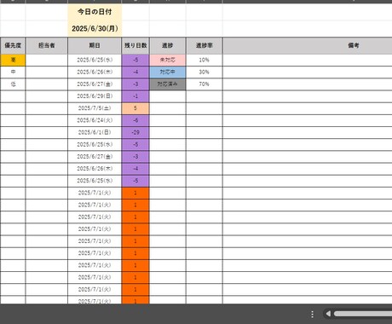Select the 低 priority cell below 中
This screenshot has height=324, width=392.
(13, 84)
